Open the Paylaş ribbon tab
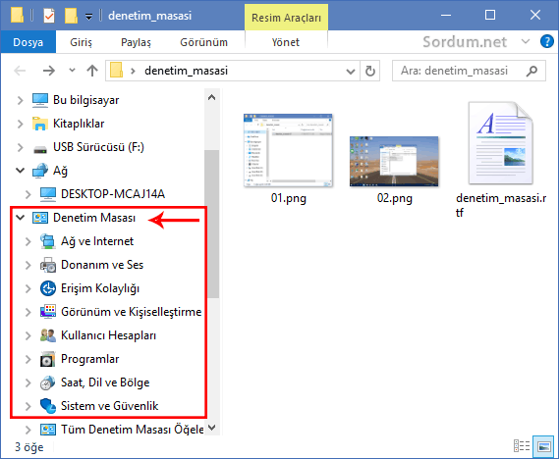The image size is (559, 459). pyautogui.click(x=136, y=42)
